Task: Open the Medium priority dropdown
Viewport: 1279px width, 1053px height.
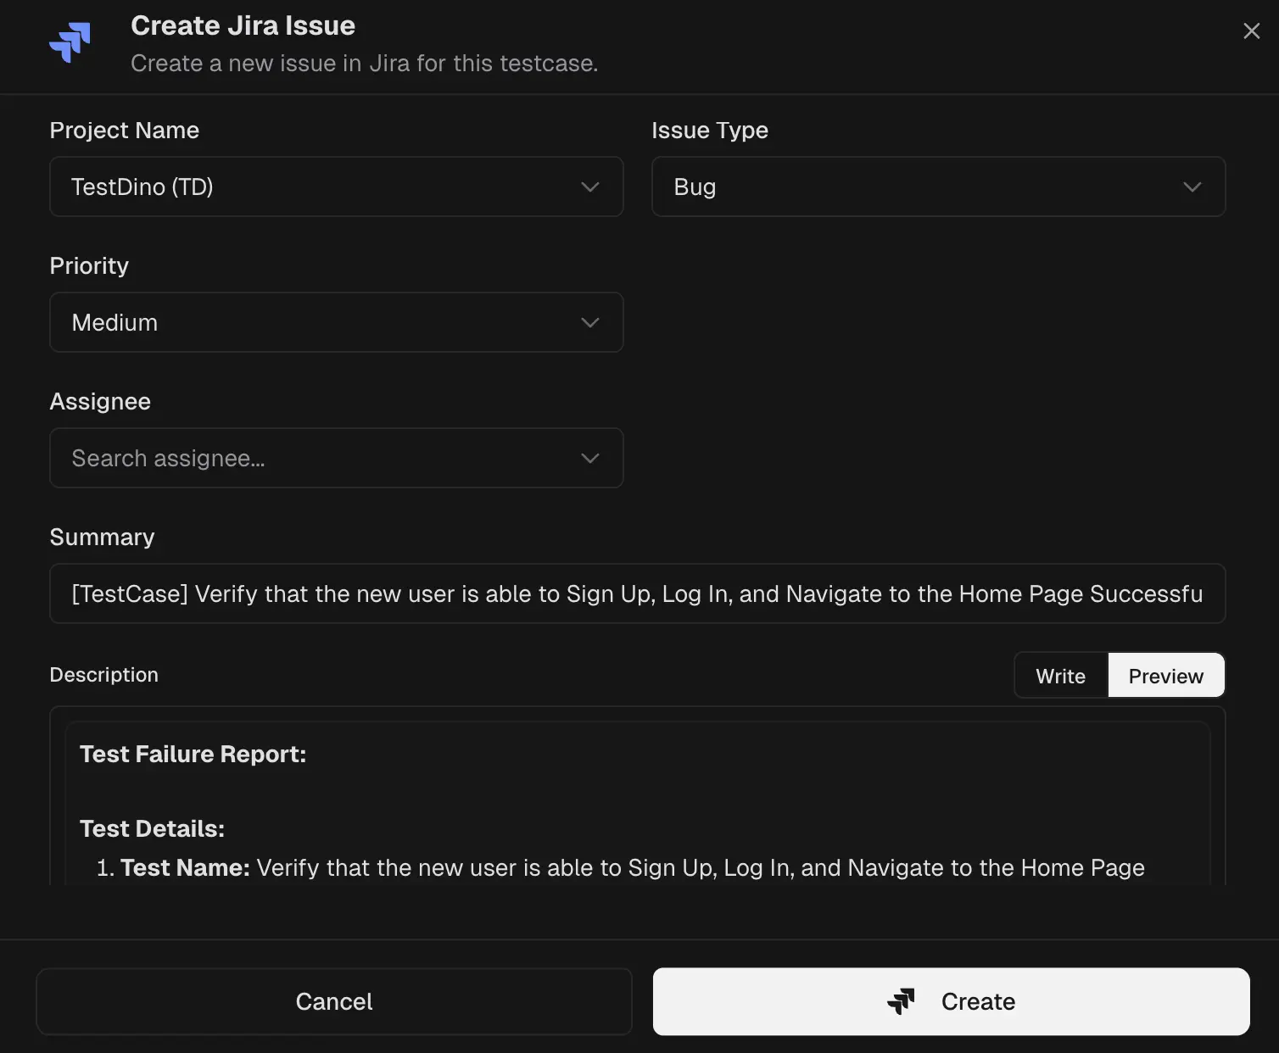Action: click(337, 322)
